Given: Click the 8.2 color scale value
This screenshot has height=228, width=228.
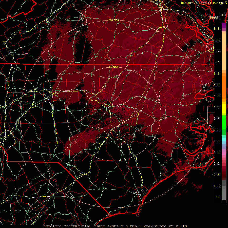Looking at the screenshot, I should tap(217, 51).
